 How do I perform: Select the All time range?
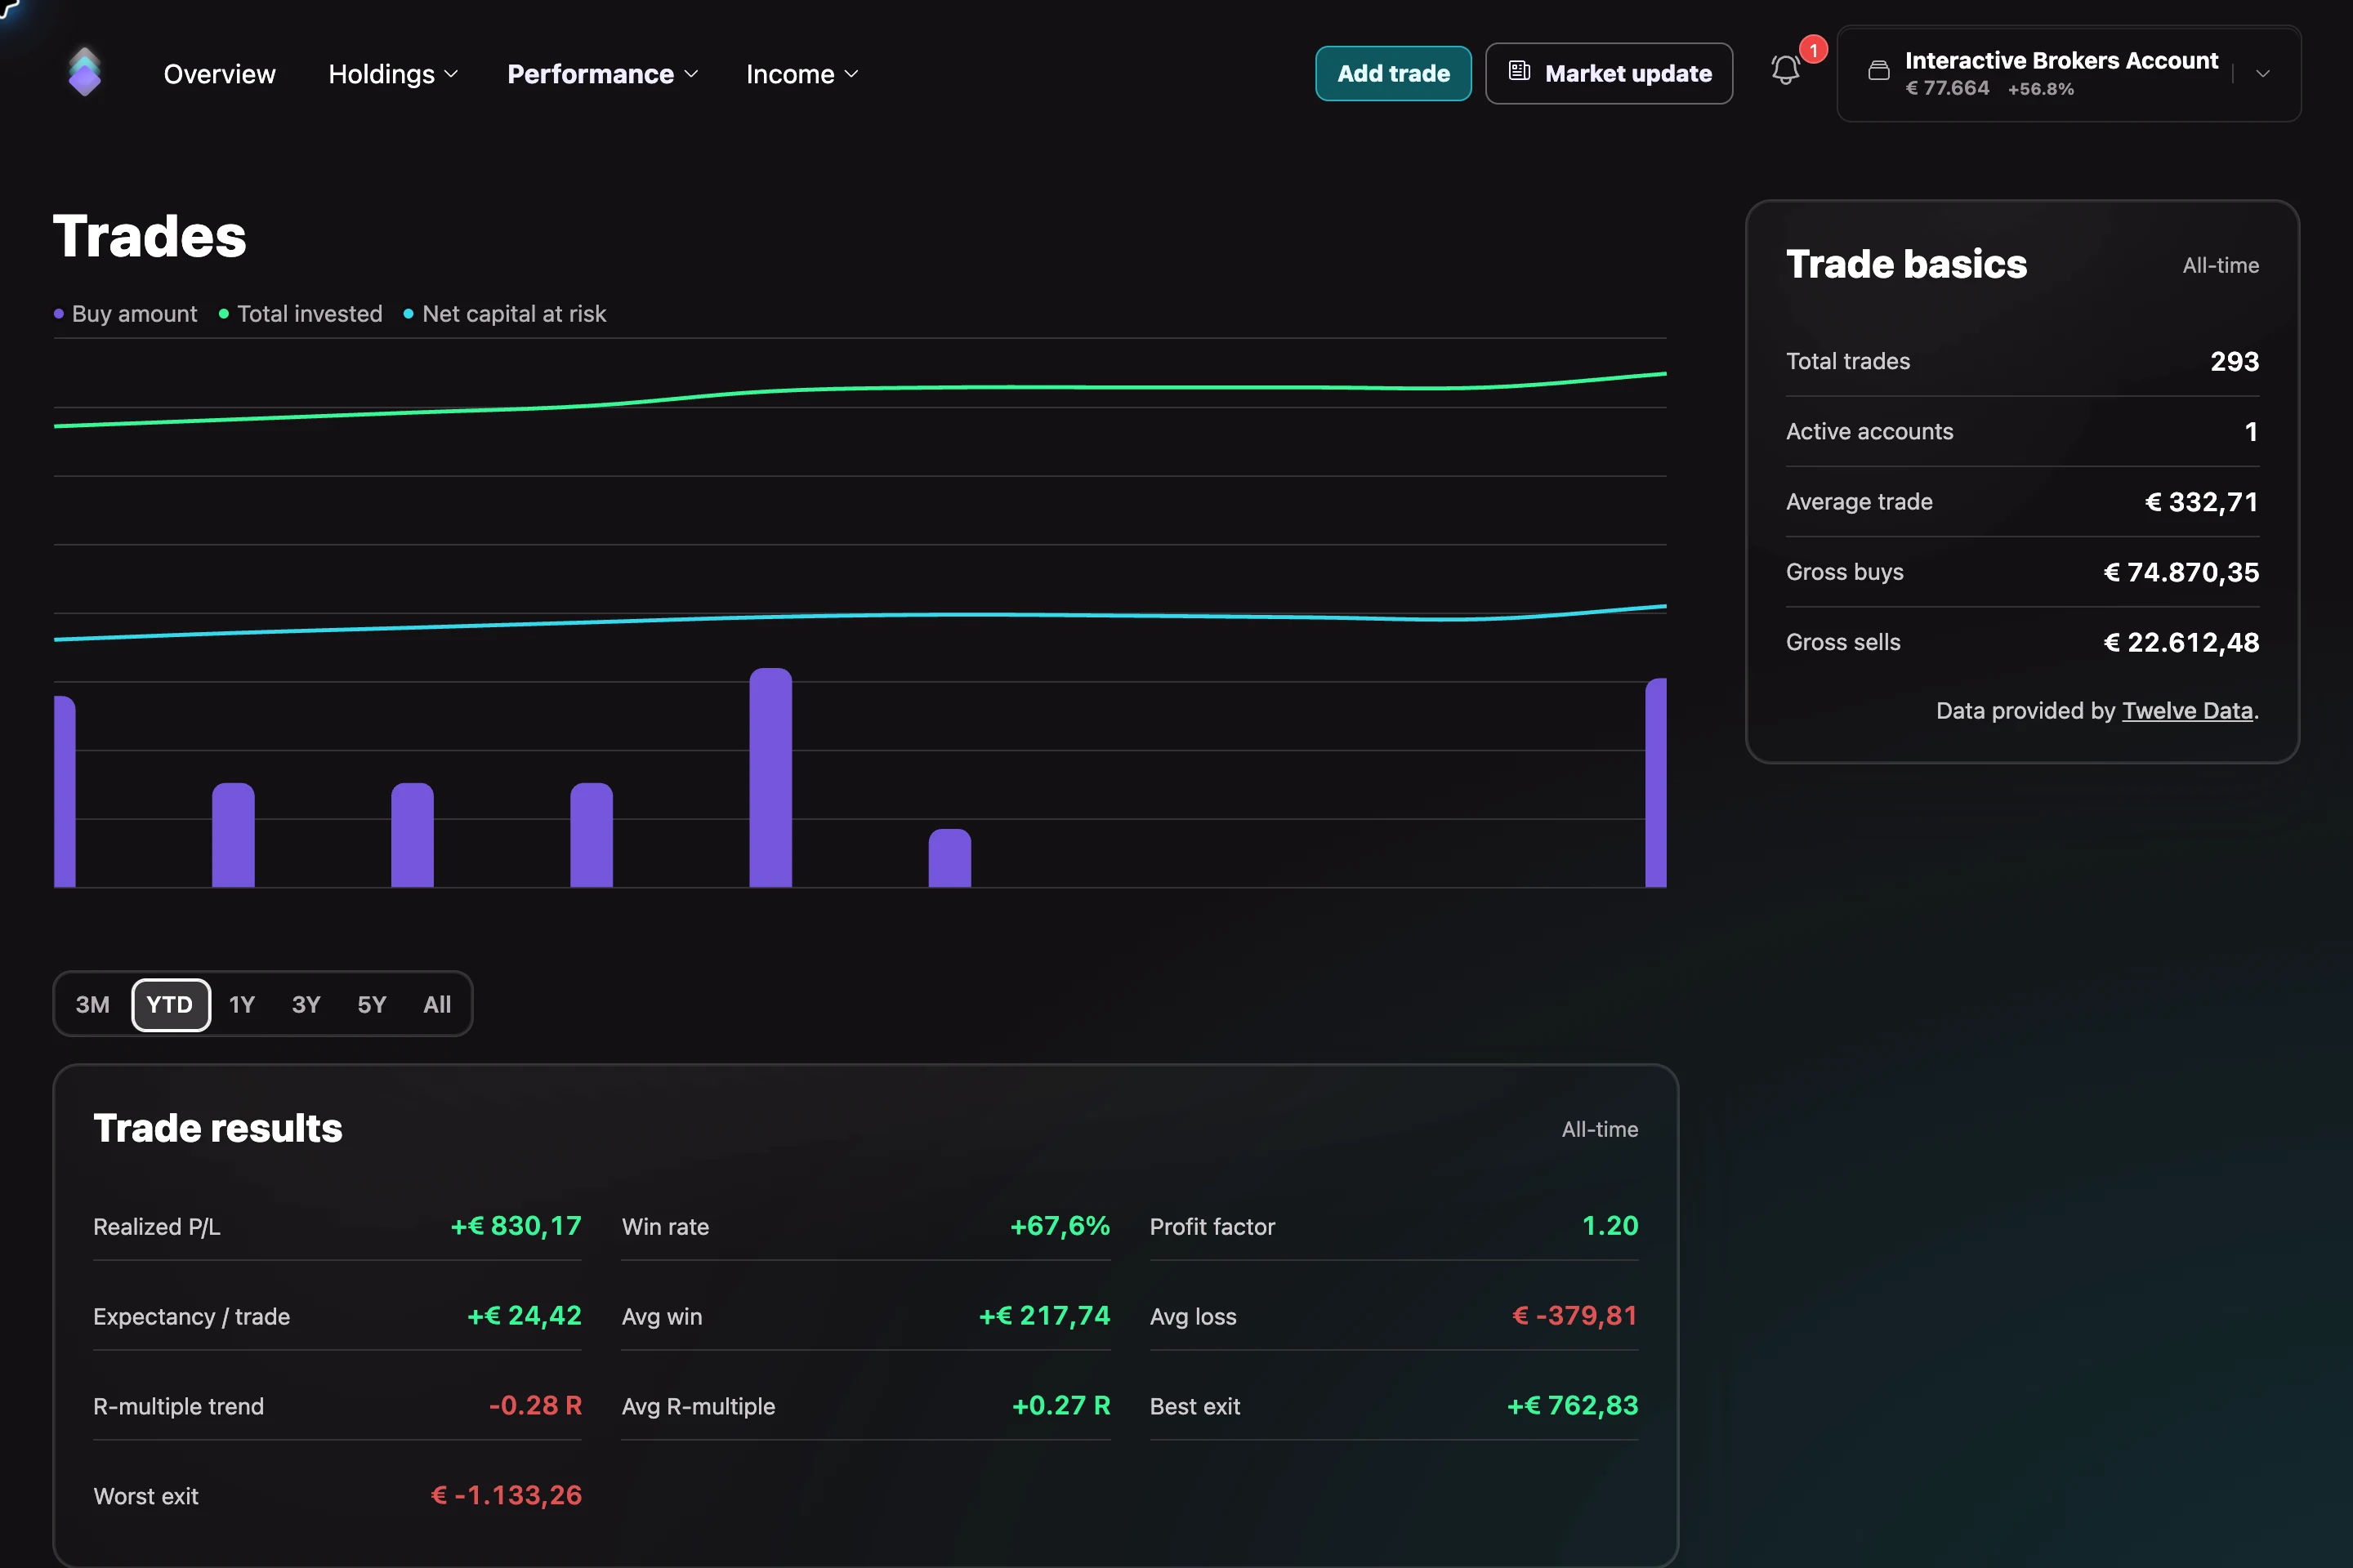(x=436, y=1004)
